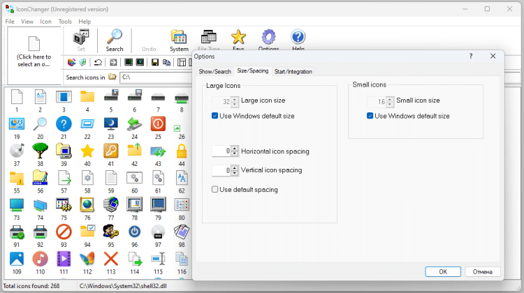
Task: Click the Horizontal icon spacing value field
Action: (x=221, y=151)
